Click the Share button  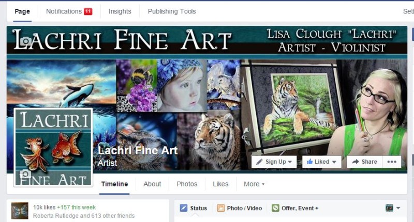364,162
